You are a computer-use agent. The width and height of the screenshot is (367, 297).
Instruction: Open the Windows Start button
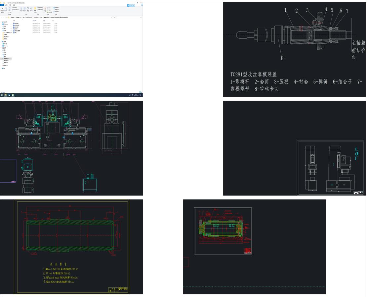point(2,95)
